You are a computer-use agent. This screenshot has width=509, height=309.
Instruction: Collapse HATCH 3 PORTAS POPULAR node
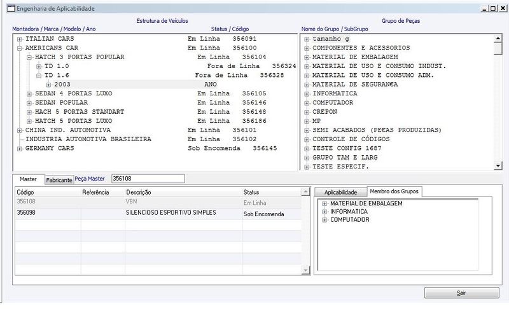pos(29,57)
